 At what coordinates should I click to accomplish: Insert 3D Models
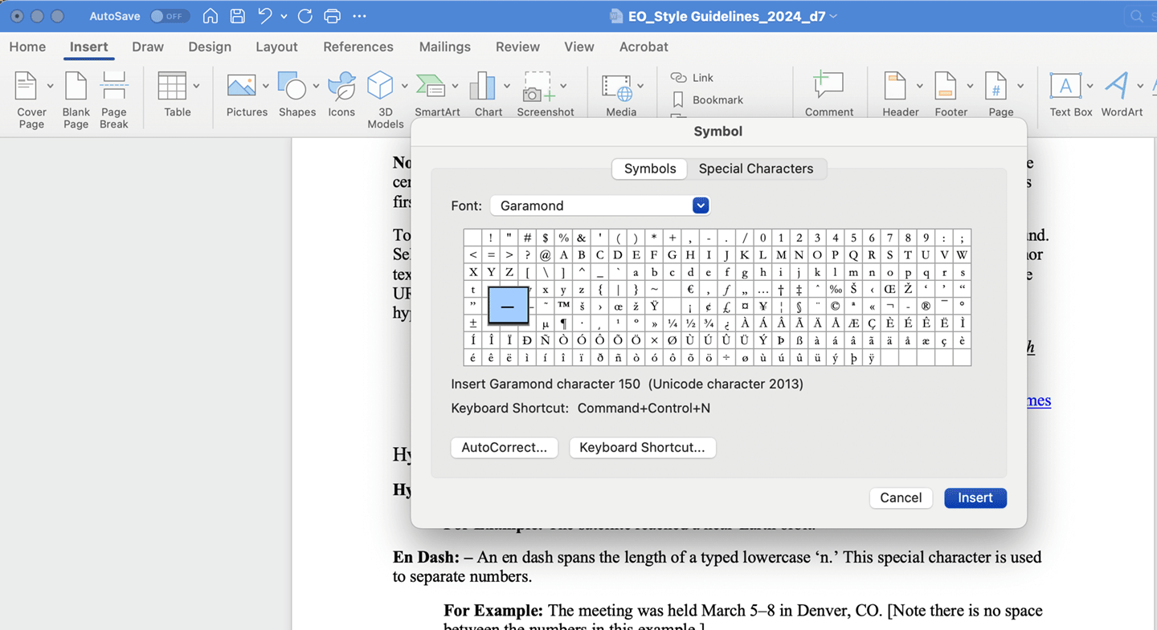pos(385,100)
